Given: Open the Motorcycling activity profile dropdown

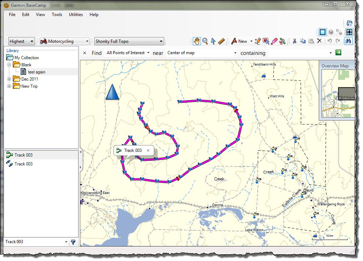Looking at the screenshot, I should [x=64, y=41].
